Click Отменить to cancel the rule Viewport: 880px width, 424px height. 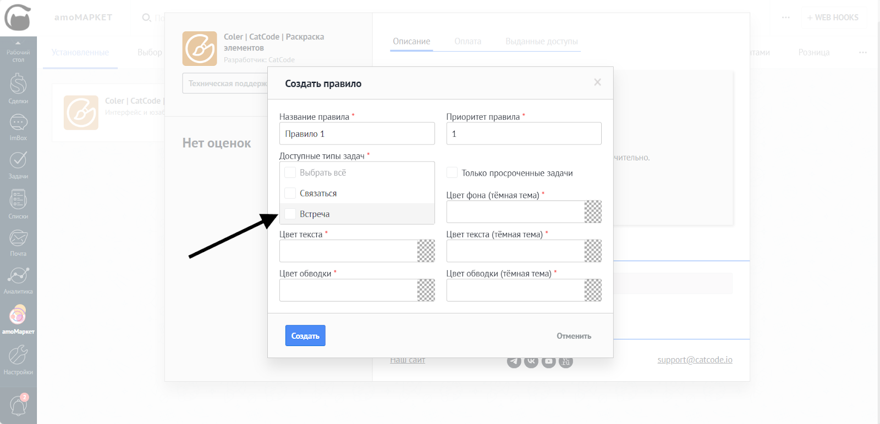click(574, 336)
